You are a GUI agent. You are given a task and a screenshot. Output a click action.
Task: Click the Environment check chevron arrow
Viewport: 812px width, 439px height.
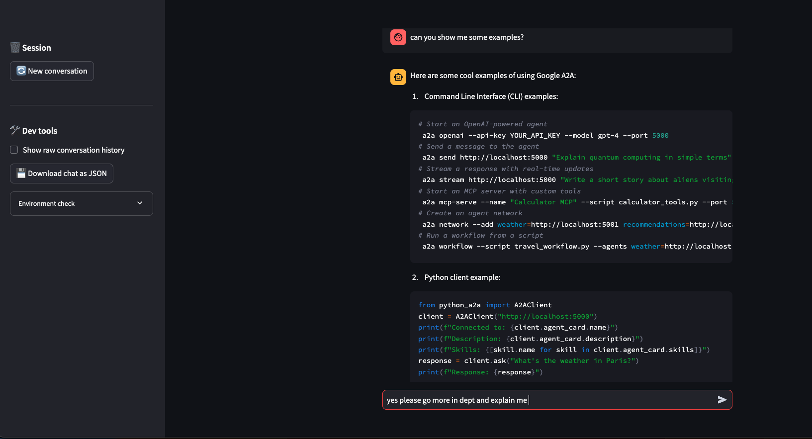tap(140, 203)
